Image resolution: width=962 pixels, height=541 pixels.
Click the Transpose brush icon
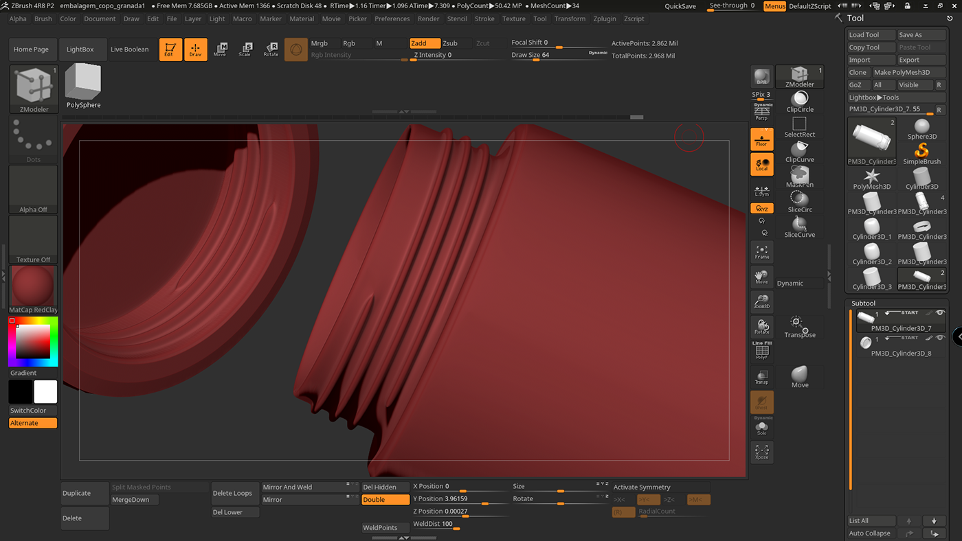point(799,325)
